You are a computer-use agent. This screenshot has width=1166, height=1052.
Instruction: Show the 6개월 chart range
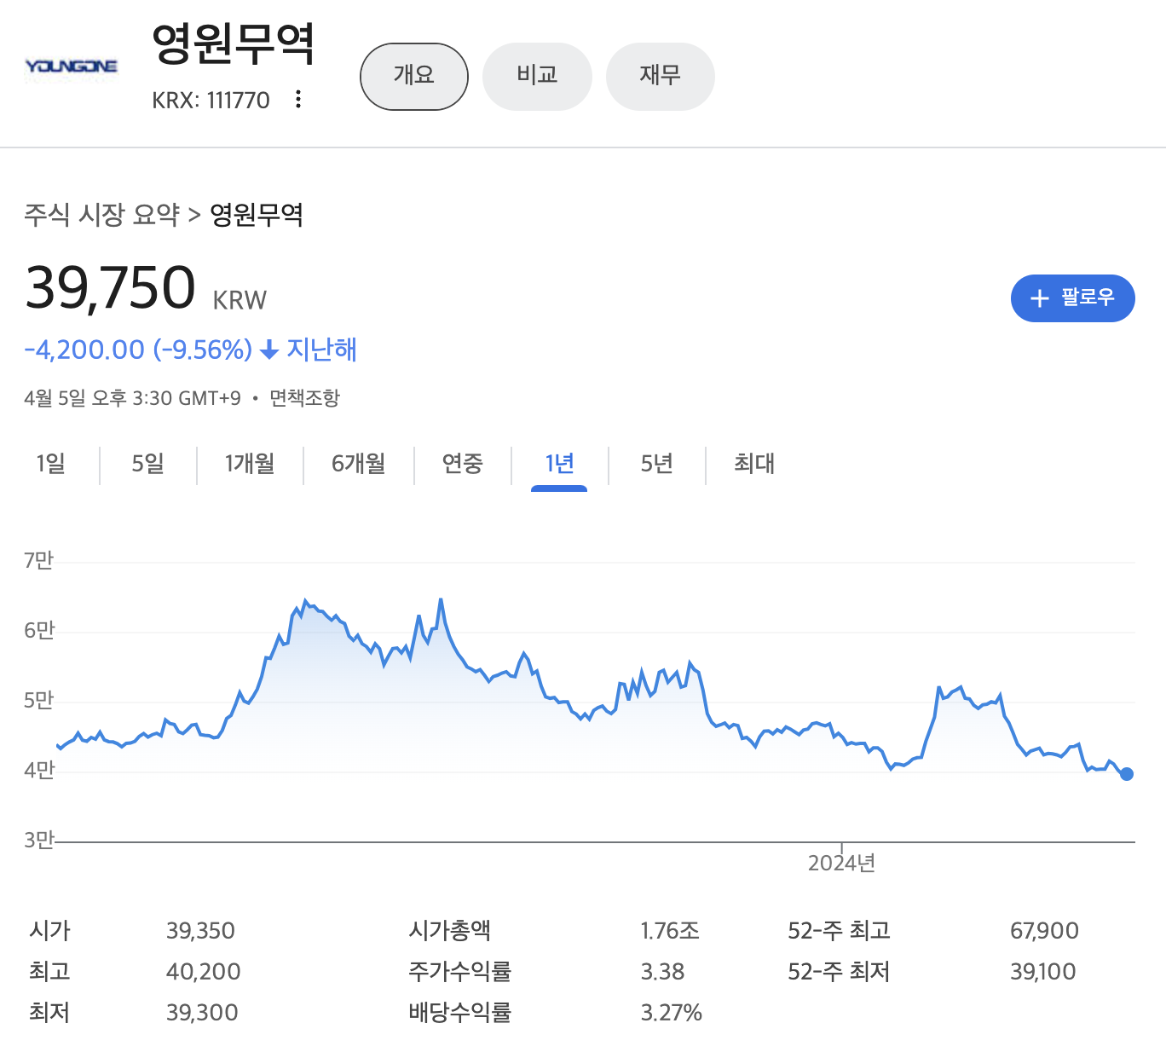[359, 464]
